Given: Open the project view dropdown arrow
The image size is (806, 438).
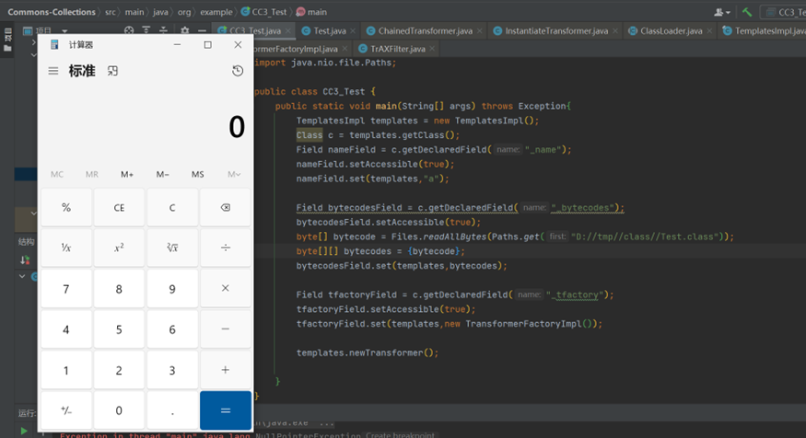Looking at the screenshot, I should click(64, 30).
